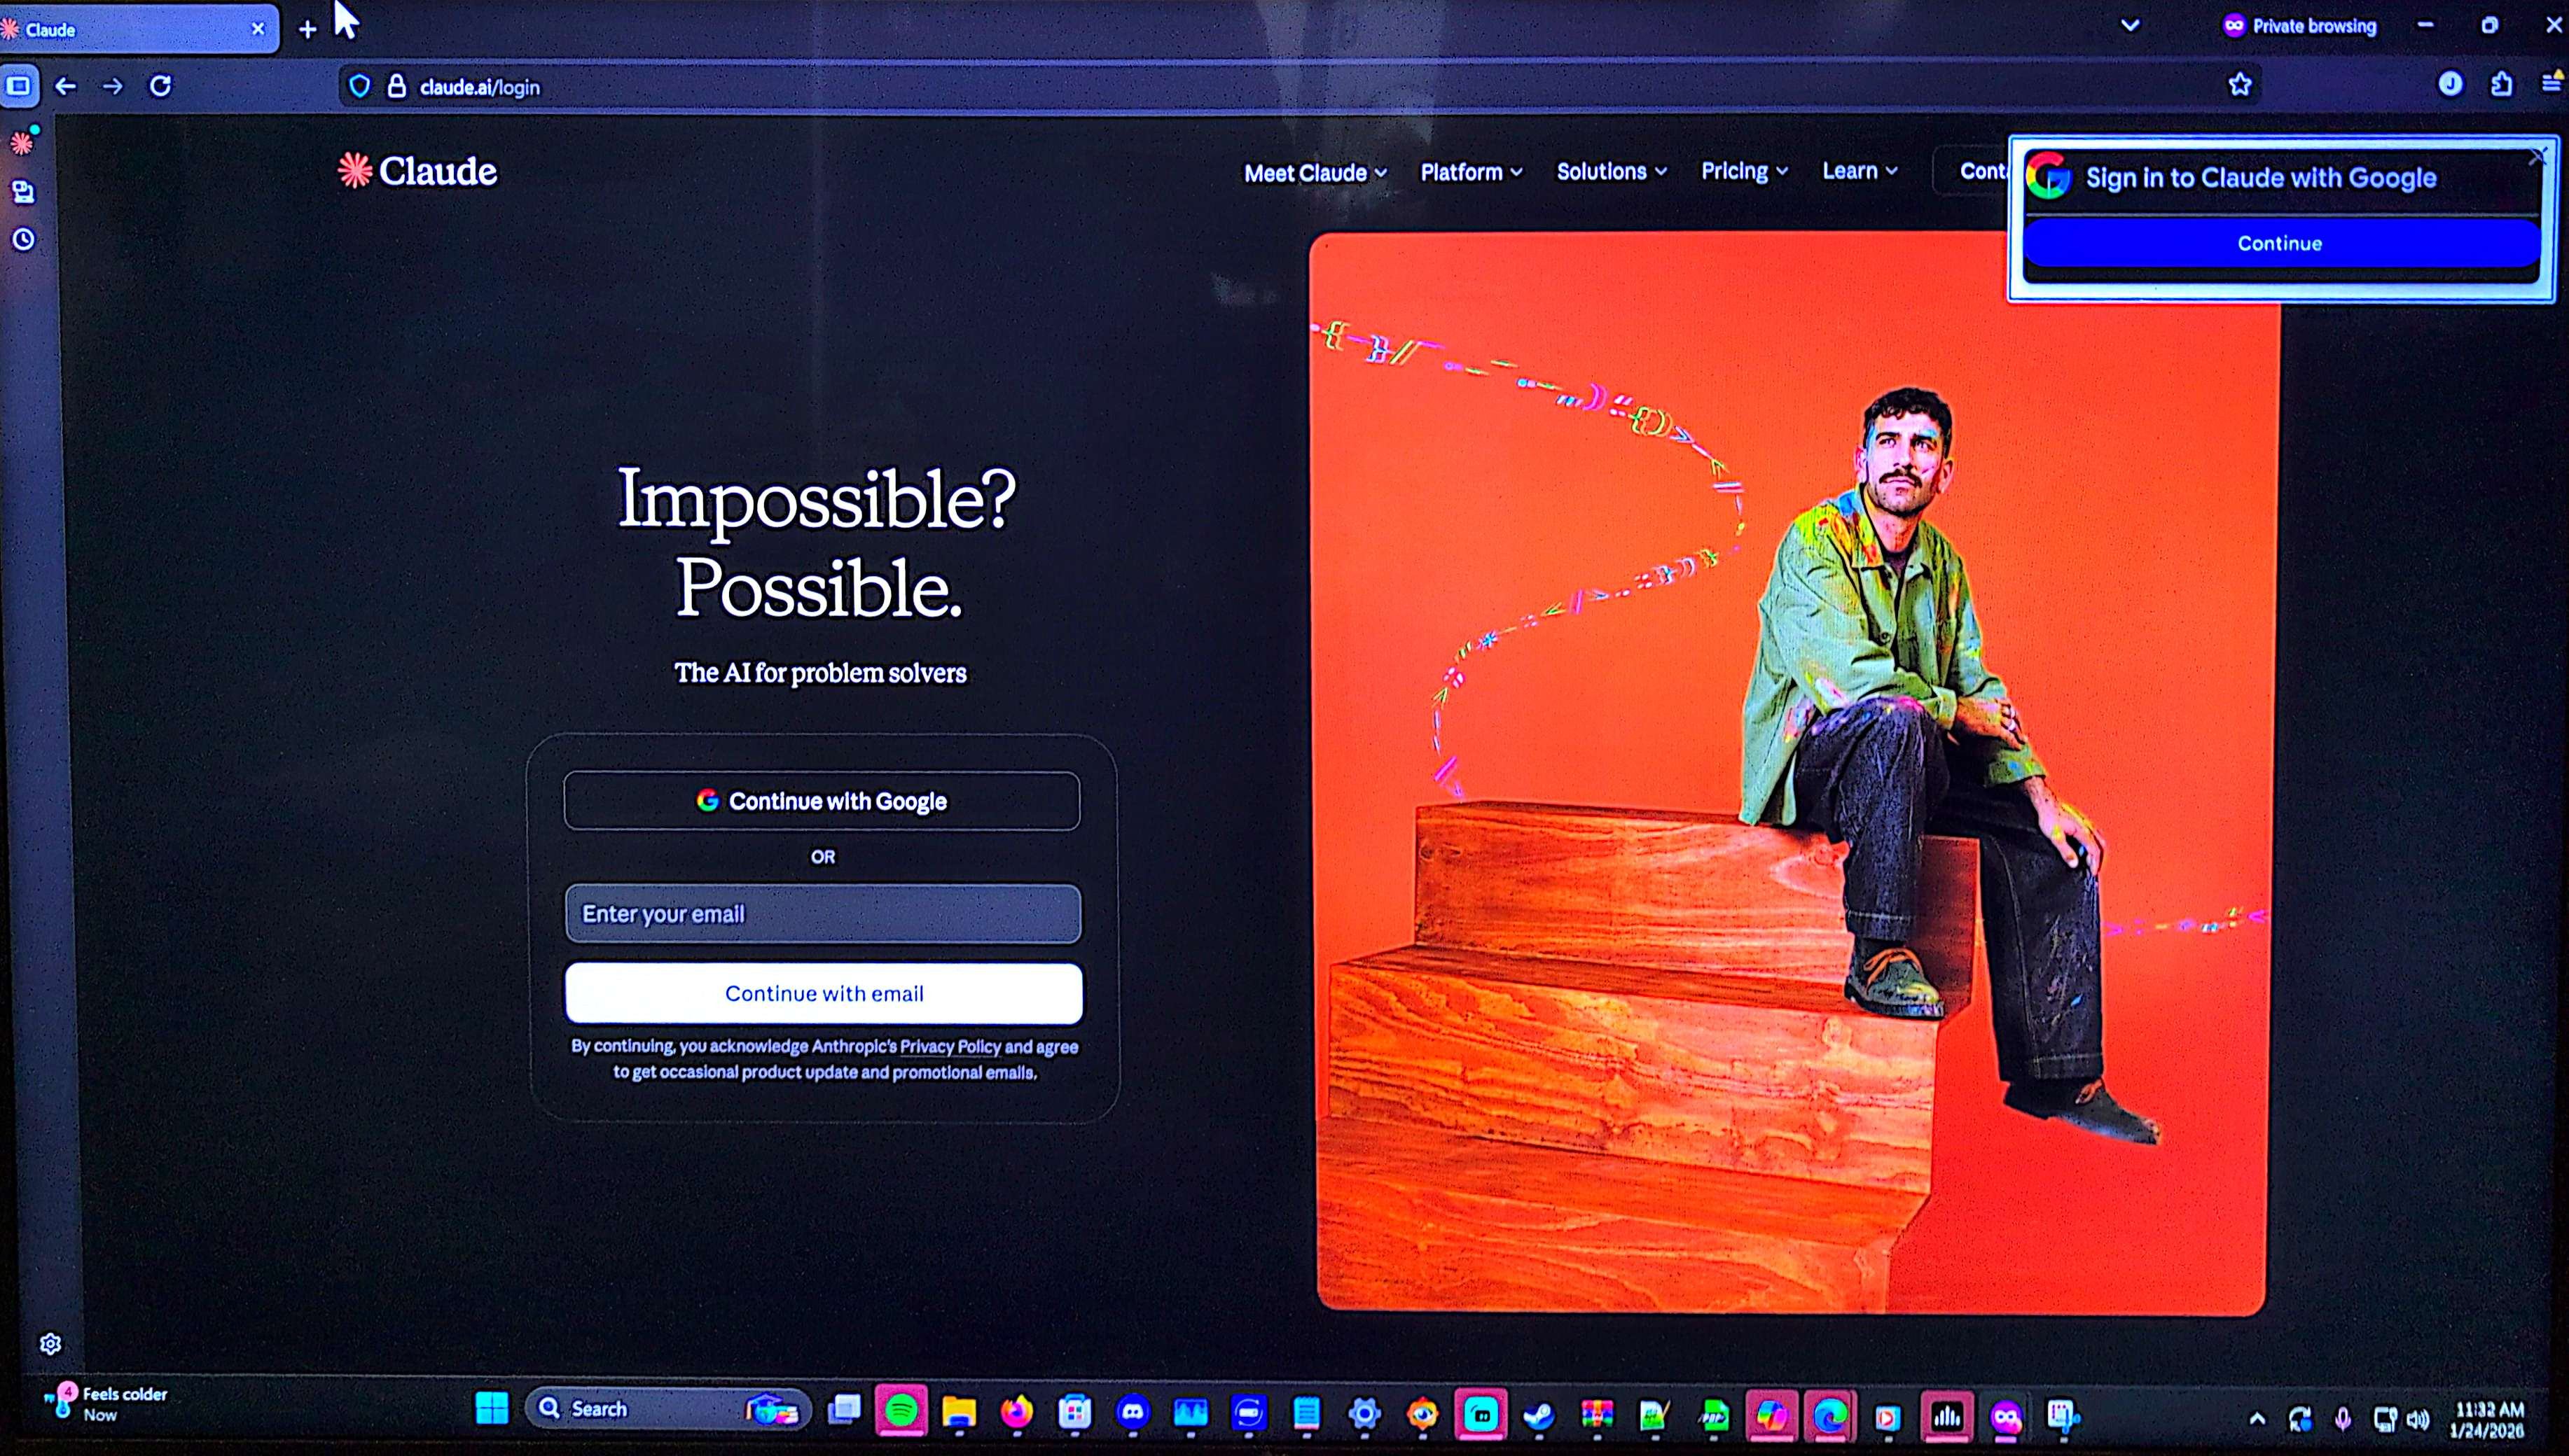Select the Claude browser tab
2569x1456 pixels.
(130, 29)
